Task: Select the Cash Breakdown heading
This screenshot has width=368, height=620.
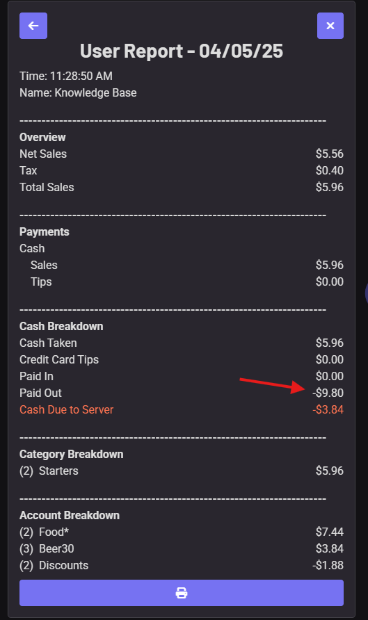Action: tap(61, 326)
